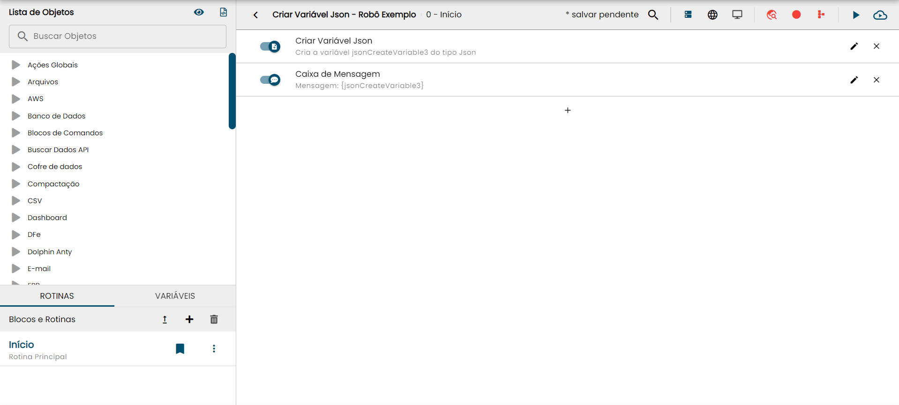Screen dimensions: 899x405
Task: Toggle object list visibility eye icon
Action: pyautogui.click(x=199, y=12)
